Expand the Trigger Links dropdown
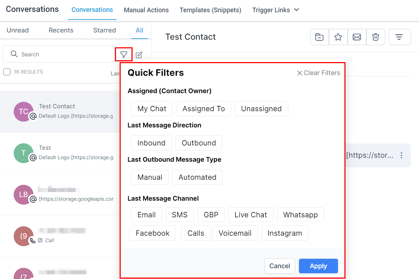 (x=276, y=10)
